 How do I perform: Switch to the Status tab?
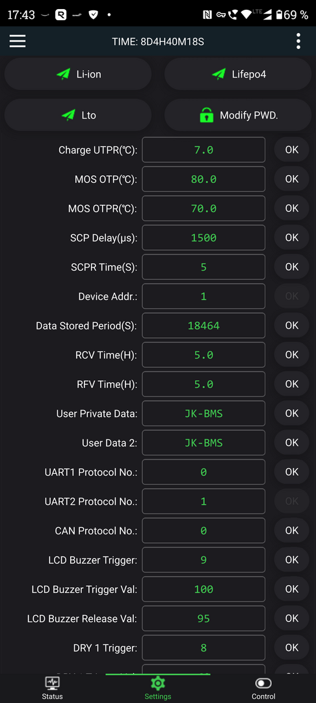pos(53,688)
